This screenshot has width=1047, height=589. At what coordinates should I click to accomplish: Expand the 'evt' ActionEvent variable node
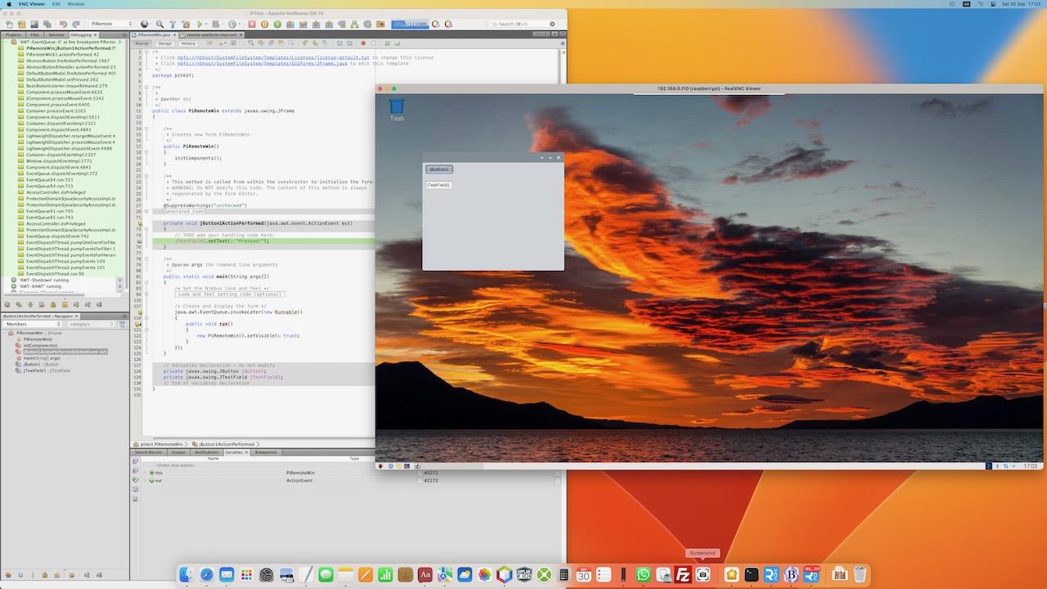click(x=146, y=481)
